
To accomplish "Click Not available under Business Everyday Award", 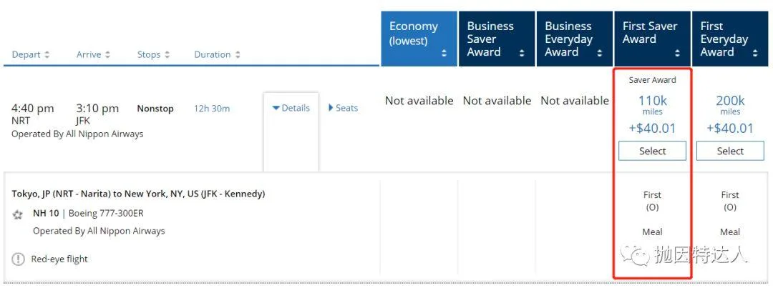I will (x=575, y=101).
